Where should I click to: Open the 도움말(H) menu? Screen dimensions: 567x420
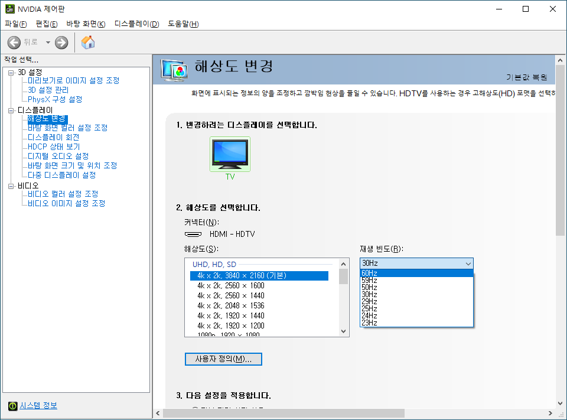tap(183, 24)
